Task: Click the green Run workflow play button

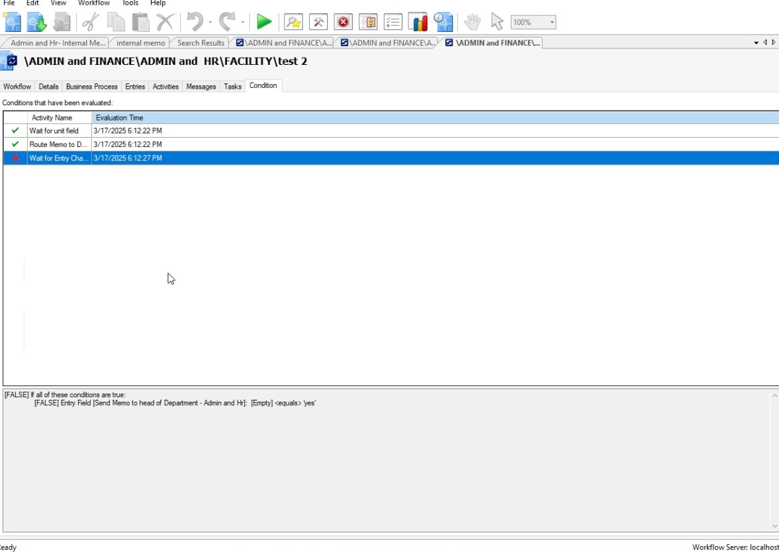Action: pyautogui.click(x=264, y=22)
